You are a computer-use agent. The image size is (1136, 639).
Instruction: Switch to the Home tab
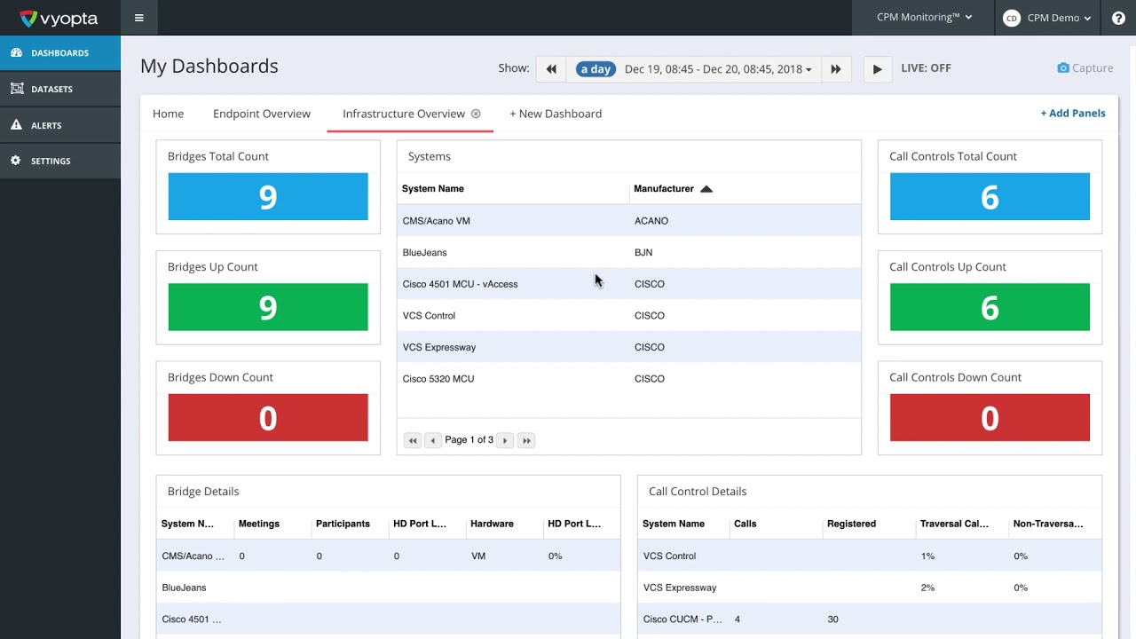[x=169, y=114]
